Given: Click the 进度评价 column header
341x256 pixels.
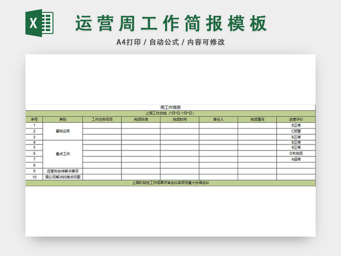Looking at the screenshot, I should click(x=296, y=119).
